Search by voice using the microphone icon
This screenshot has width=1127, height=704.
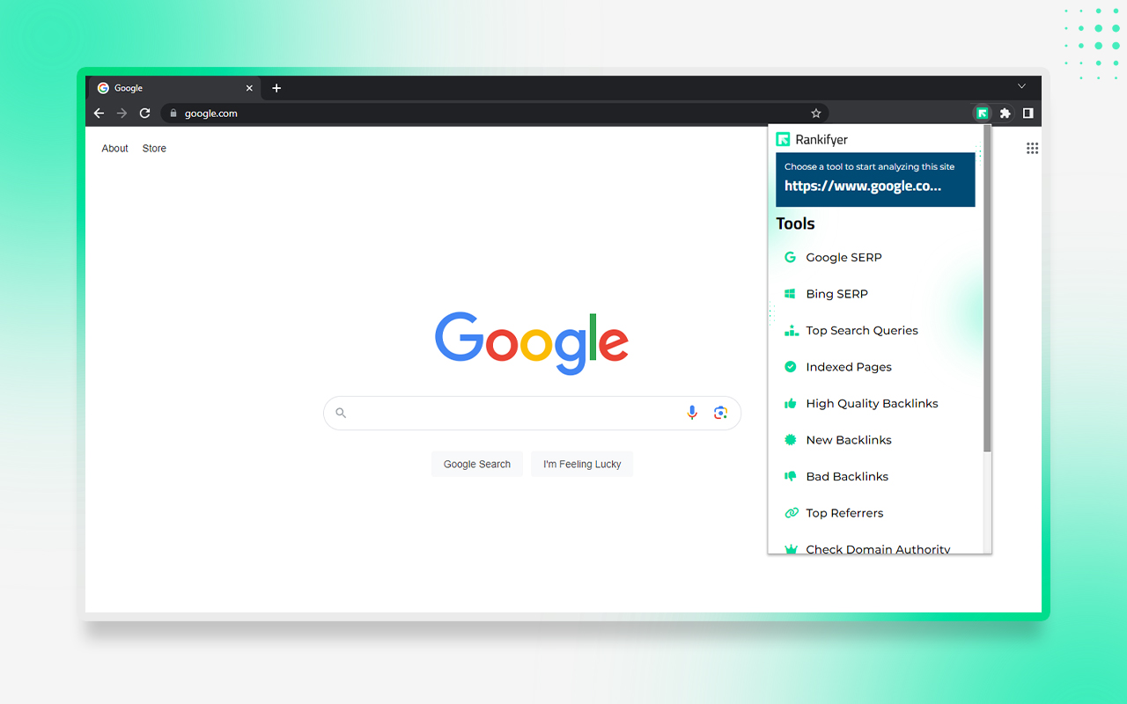[x=692, y=413]
